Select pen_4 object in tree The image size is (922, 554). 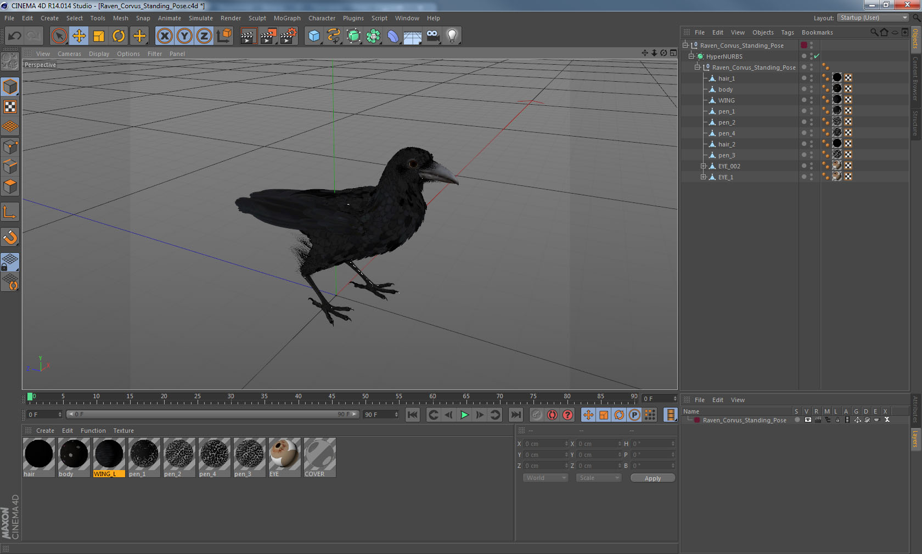tap(726, 133)
